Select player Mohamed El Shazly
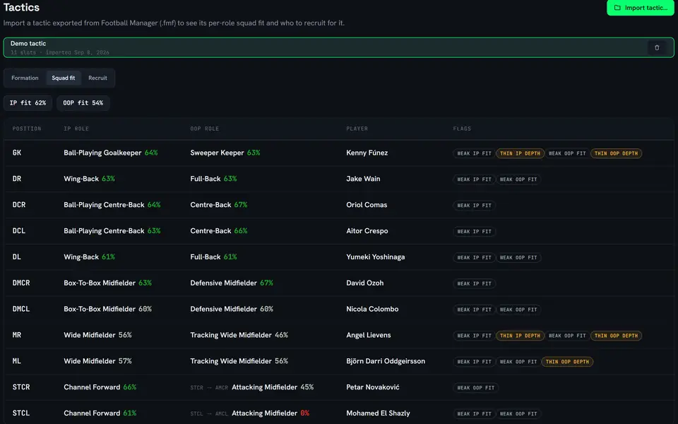The image size is (678, 424). pos(378,413)
